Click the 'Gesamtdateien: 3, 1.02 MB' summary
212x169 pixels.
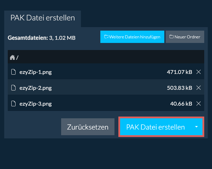click(x=41, y=38)
